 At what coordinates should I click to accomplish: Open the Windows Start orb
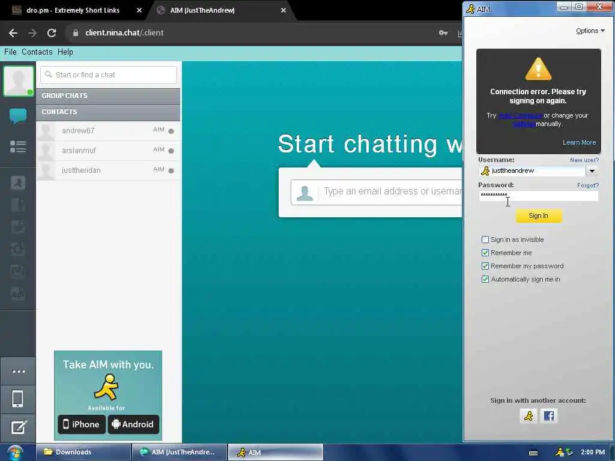pyautogui.click(x=15, y=453)
